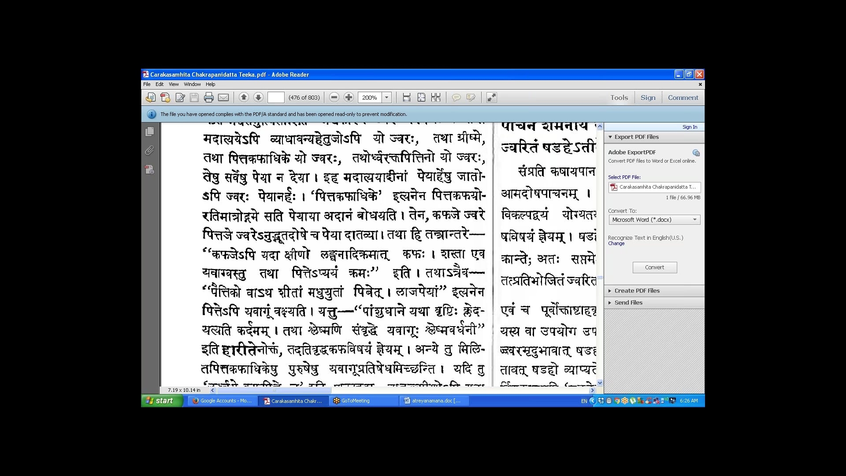The image size is (846, 476).
Task: Open the Tools pane tab
Action: [x=619, y=98]
